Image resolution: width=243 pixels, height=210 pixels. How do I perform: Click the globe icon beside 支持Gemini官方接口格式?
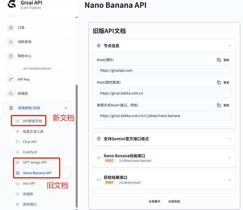coord(99,139)
